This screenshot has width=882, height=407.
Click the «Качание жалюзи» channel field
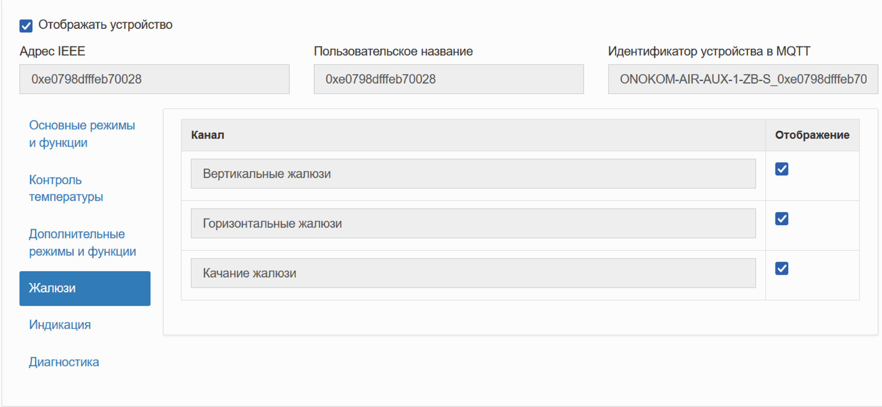click(x=473, y=272)
